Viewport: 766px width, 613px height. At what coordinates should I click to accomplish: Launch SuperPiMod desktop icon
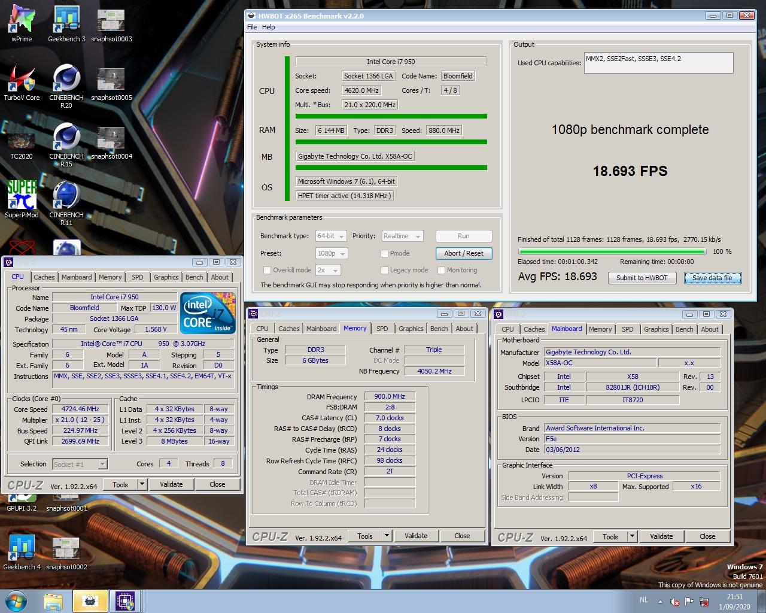22,200
